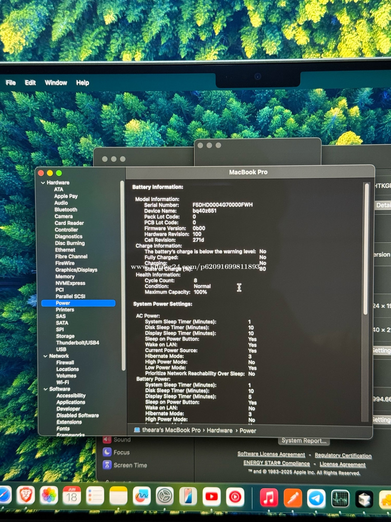Collapse the Network section chevron

(x=45, y=356)
